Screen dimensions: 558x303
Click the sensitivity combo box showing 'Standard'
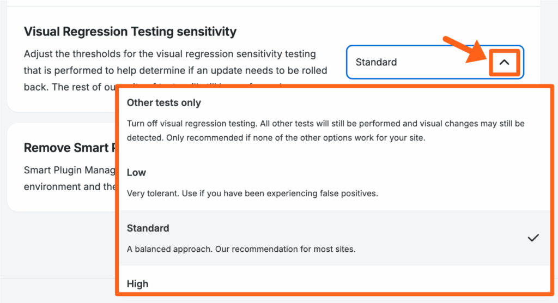pyautogui.click(x=420, y=62)
